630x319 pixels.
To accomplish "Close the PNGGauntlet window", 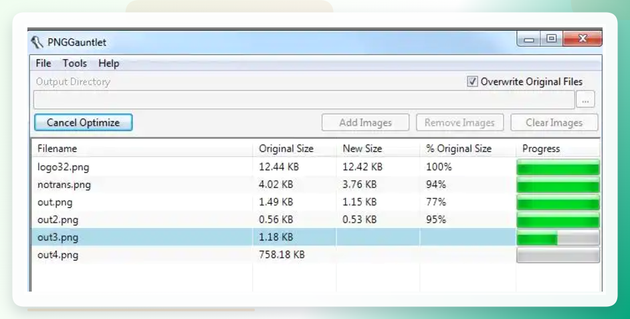I will point(583,39).
